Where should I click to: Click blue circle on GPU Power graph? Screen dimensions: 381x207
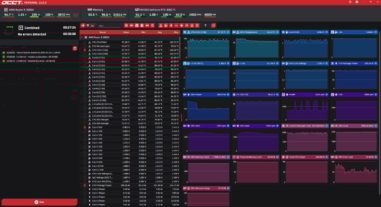228,95
